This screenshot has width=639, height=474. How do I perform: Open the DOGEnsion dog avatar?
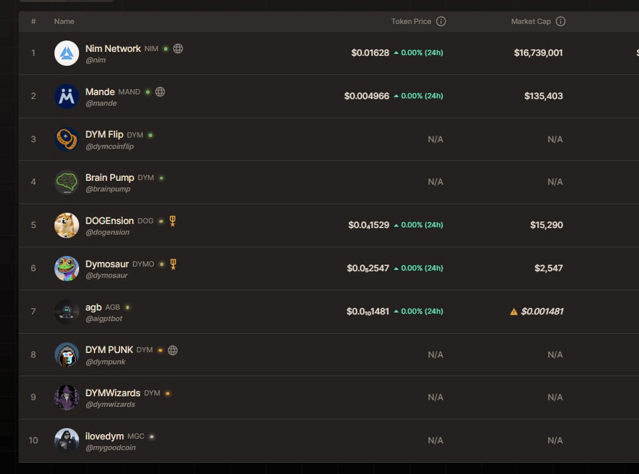66,225
